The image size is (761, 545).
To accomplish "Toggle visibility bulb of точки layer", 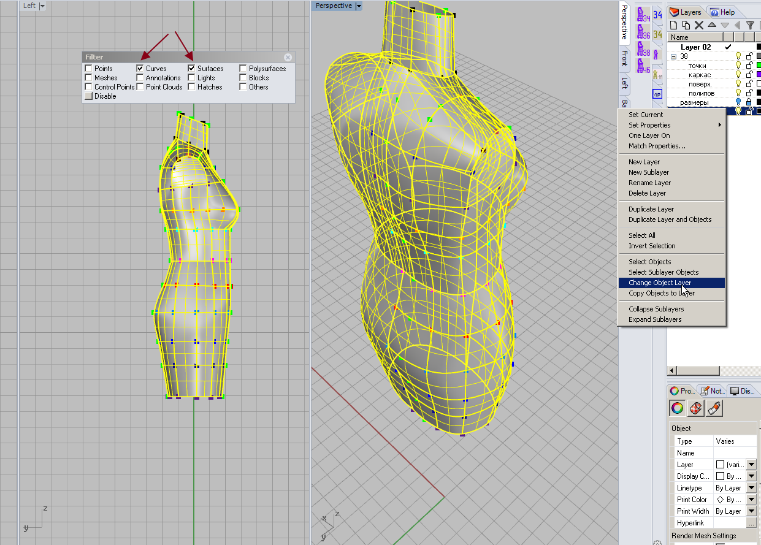I will pyautogui.click(x=738, y=66).
